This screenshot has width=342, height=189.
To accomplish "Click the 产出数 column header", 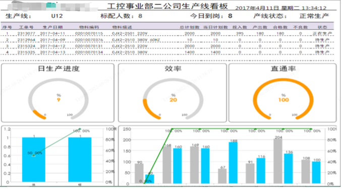I will pos(260,27).
